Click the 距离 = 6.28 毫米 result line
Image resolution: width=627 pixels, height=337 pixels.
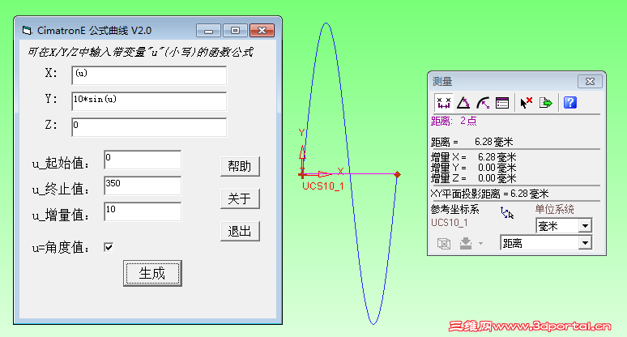pyautogui.click(x=472, y=142)
